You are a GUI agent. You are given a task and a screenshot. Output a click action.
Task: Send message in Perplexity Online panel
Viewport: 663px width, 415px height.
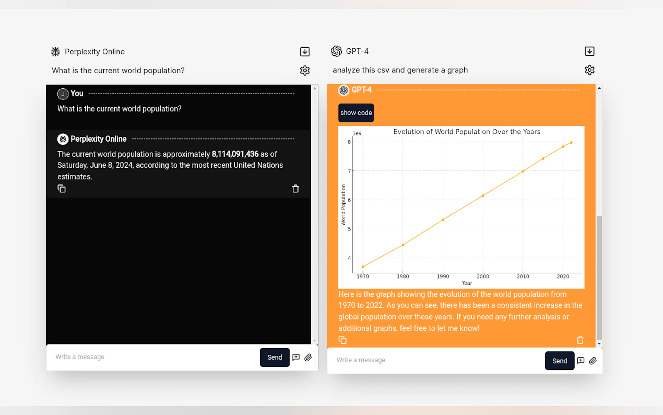[x=274, y=357]
